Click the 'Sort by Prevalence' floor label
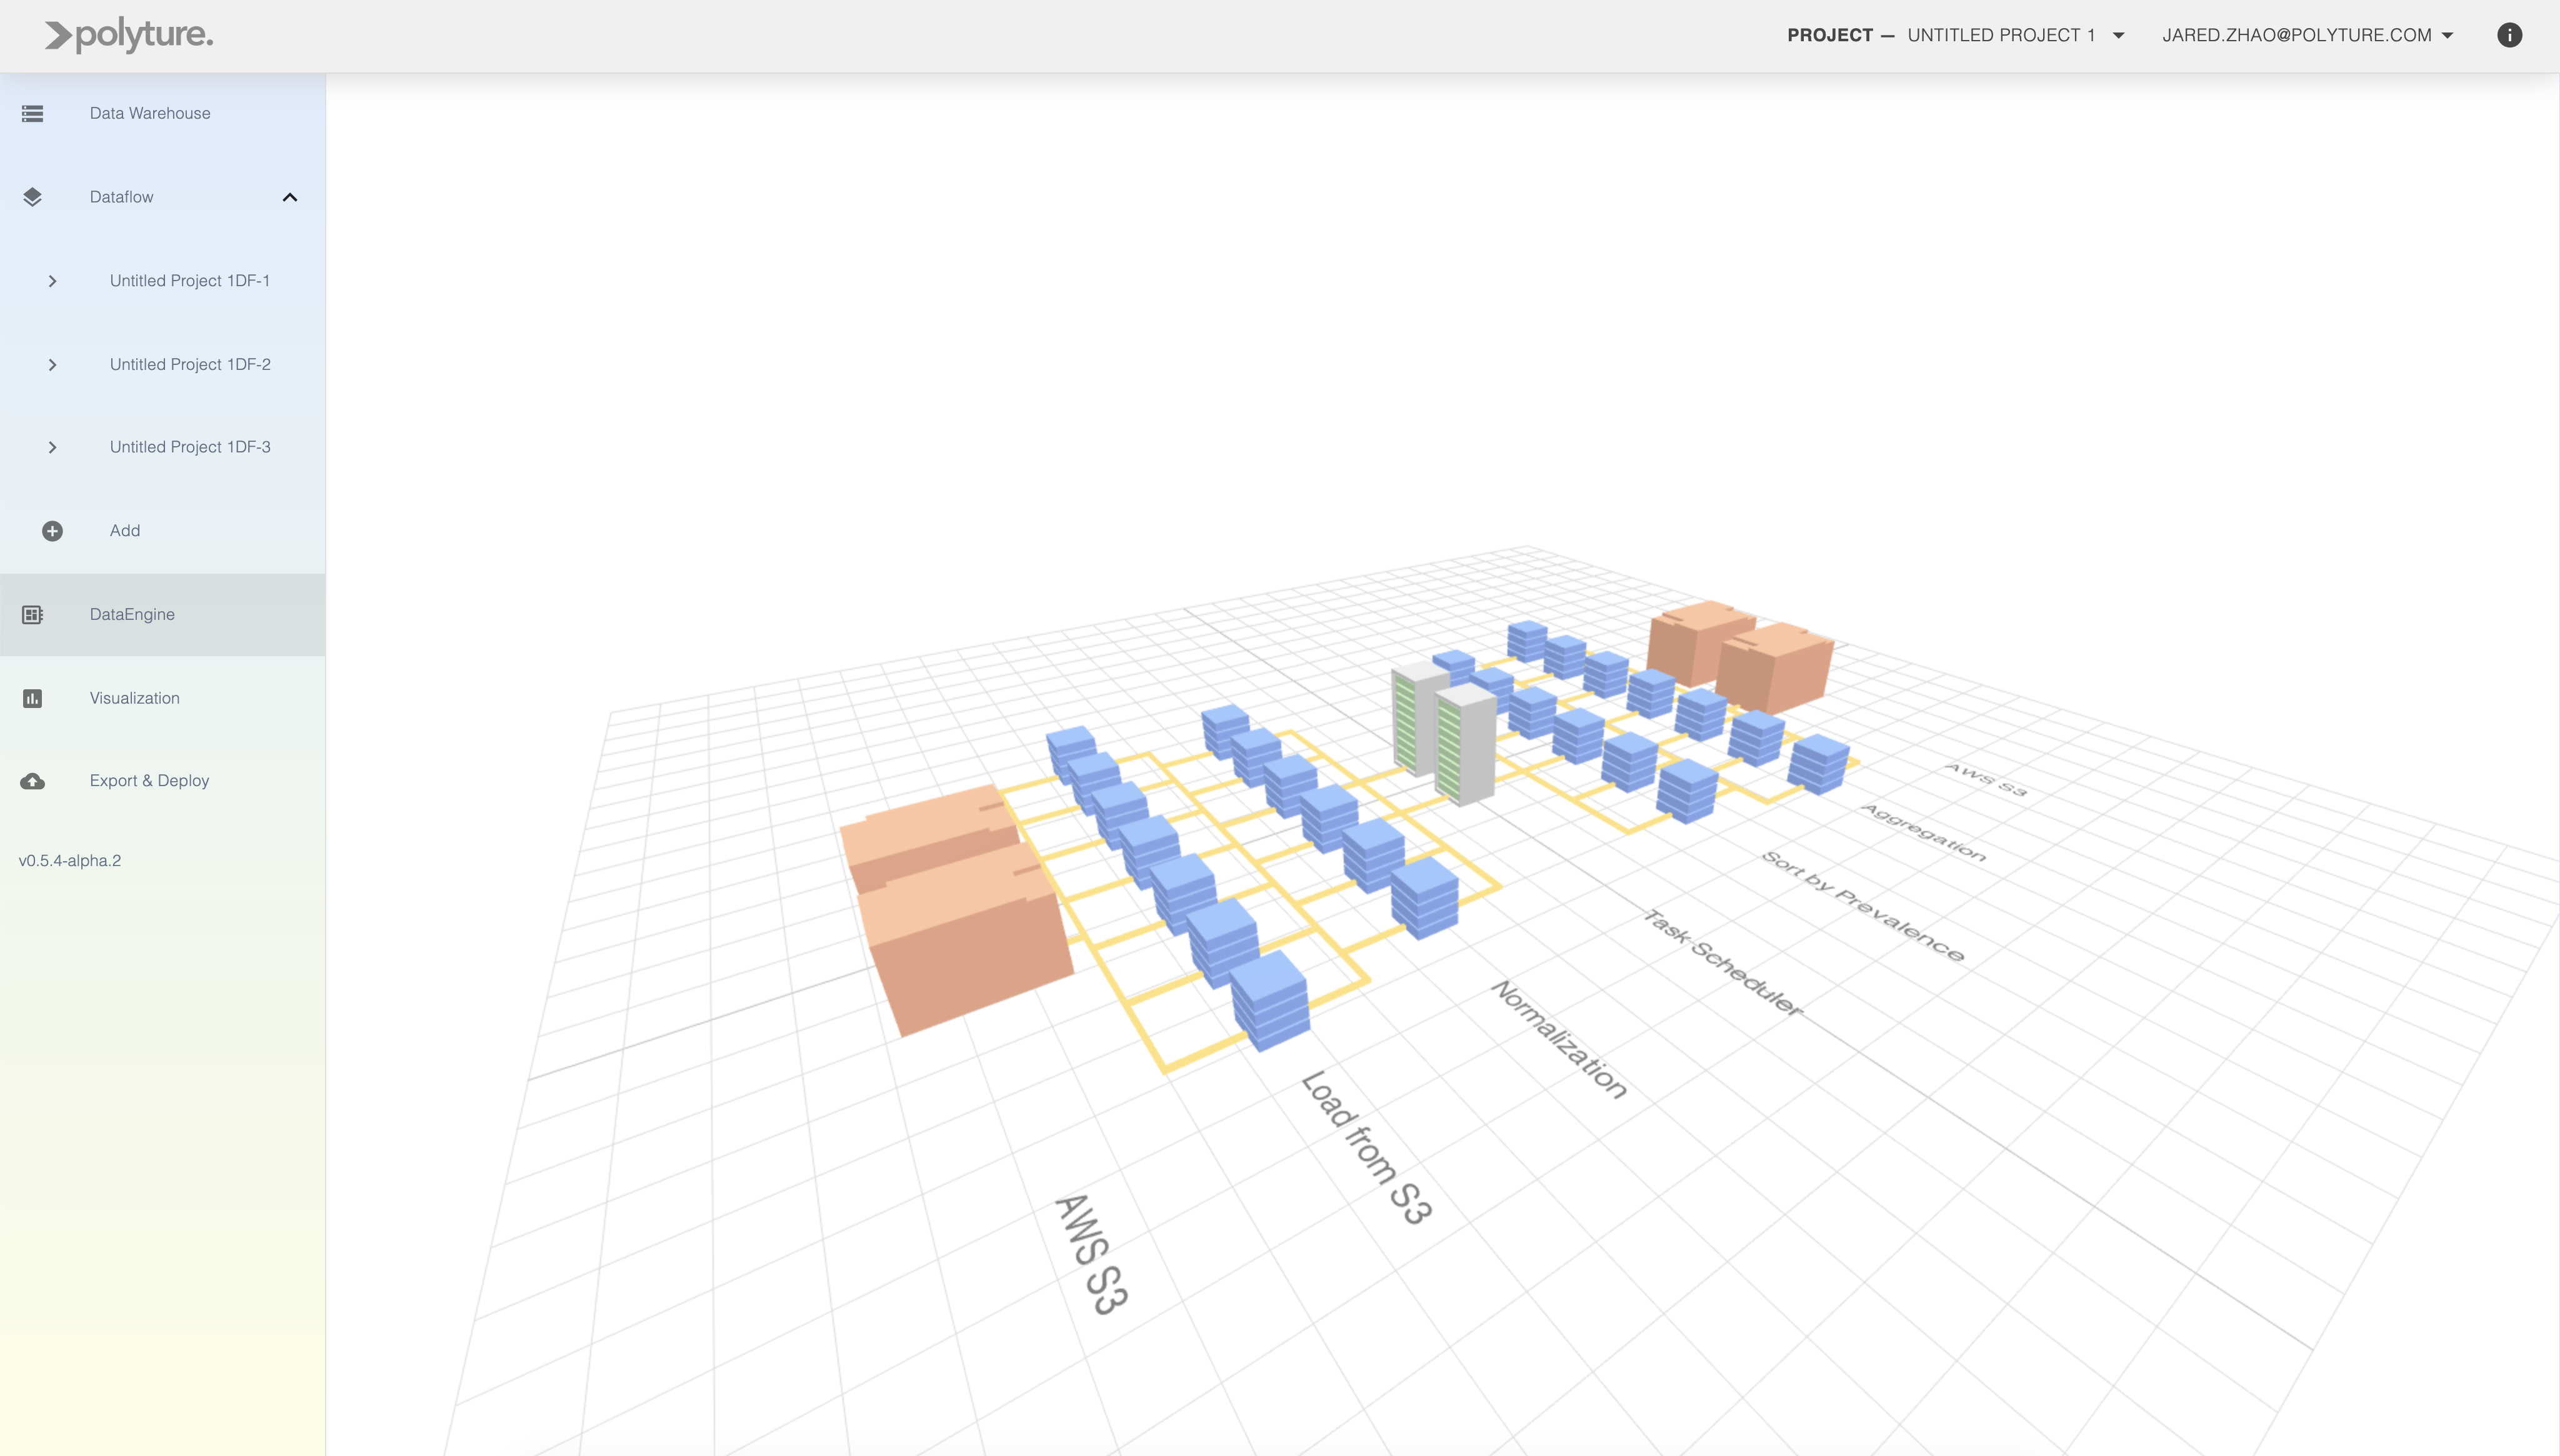The width and height of the screenshot is (2560, 1456). (1863, 906)
